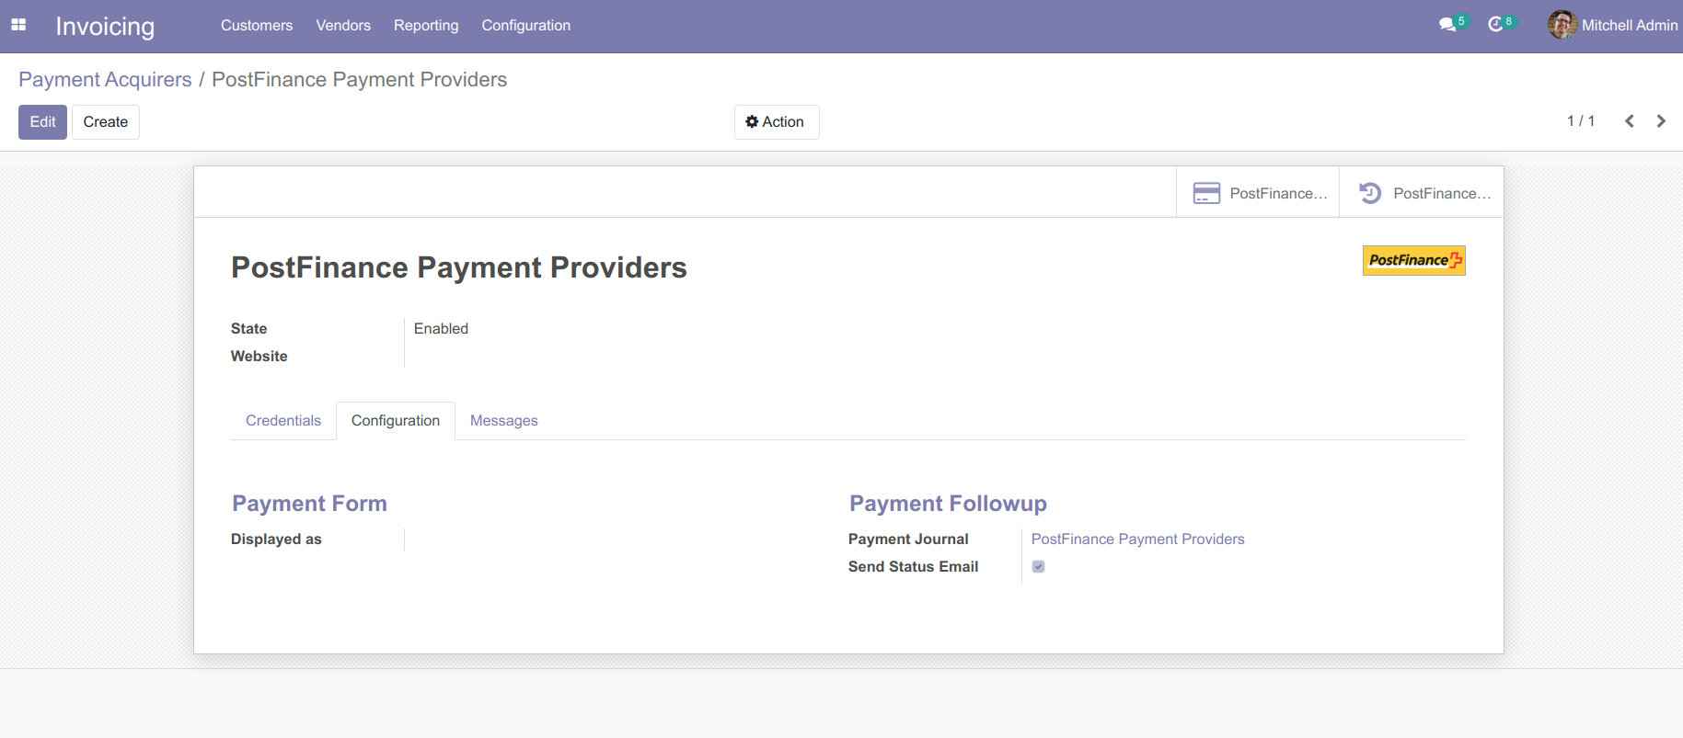
Task: Open the Action dropdown
Action: [776, 122]
